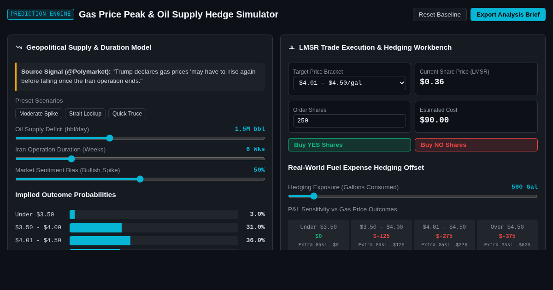Click the Gas Price Peak simulator title
Viewport: 553px width, 290px height.
[x=178, y=14]
